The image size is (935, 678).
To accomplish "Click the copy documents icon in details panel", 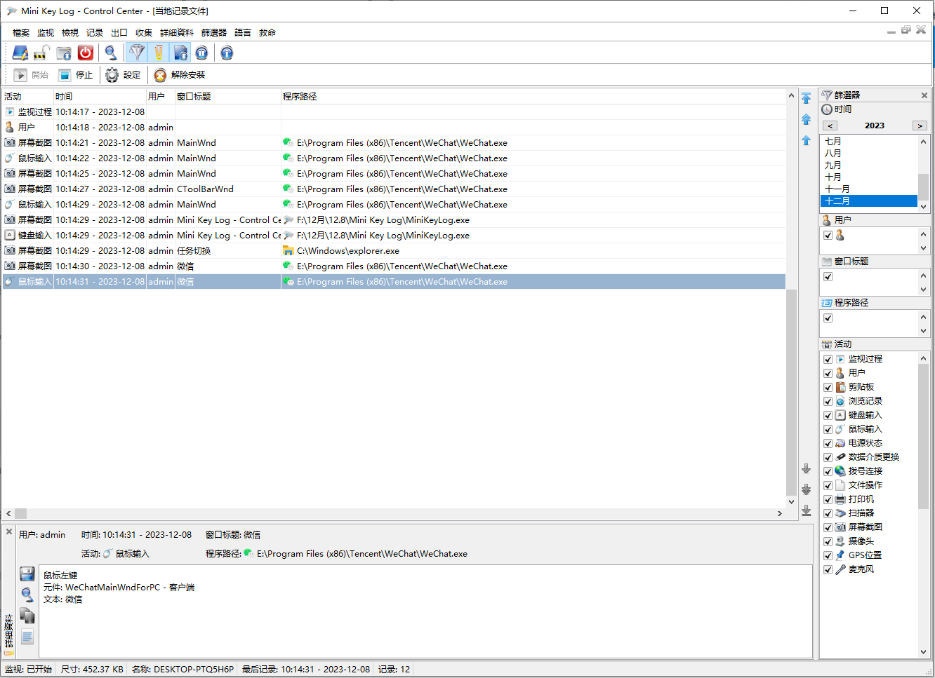I will (27, 616).
